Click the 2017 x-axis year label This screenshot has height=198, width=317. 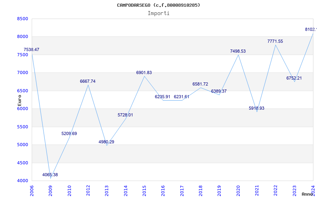[182, 191]
